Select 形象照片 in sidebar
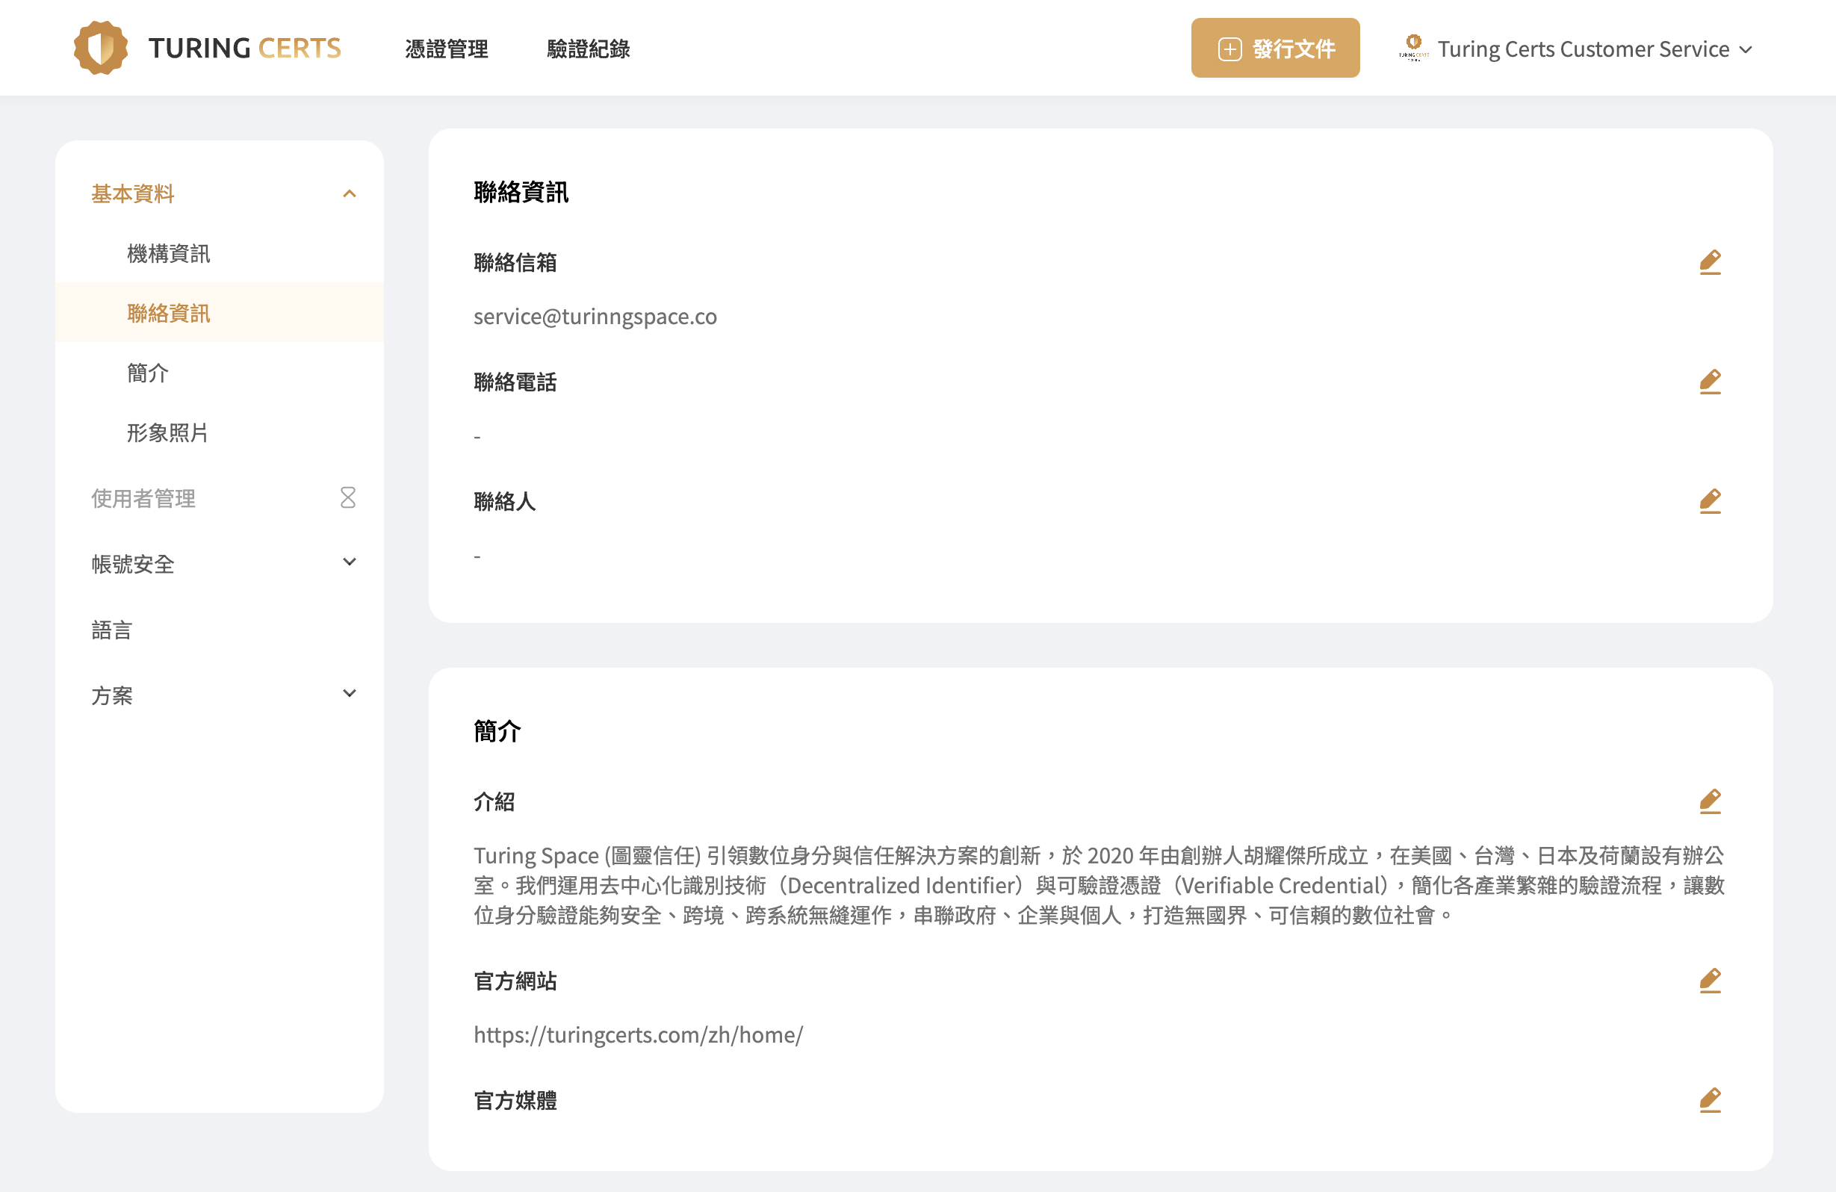The image size is (1836, 1192). point(167,433)
